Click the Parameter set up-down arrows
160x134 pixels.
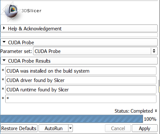(154, 51)
